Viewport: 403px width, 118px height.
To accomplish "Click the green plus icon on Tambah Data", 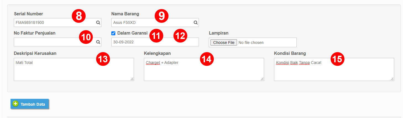I will click(x=15, y=104).
